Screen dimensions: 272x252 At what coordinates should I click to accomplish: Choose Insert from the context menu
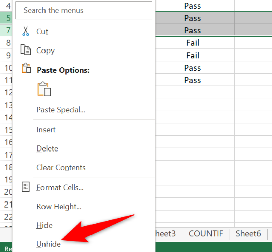click(46, 130)
